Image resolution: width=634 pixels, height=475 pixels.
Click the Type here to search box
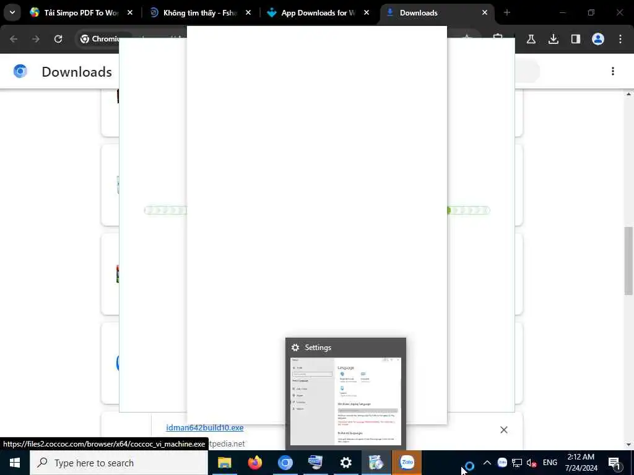(119, 463)
